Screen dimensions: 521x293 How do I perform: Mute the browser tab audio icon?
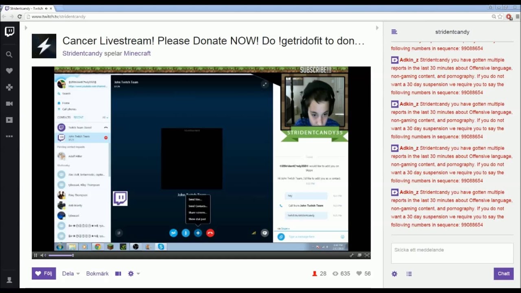click(x=46, y=8)
